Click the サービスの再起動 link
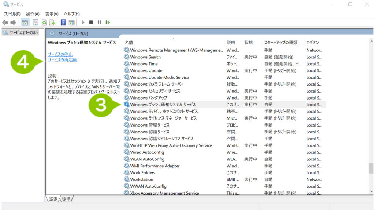The image size is (375, 210). pyautogui.click(x=62, y=60)
